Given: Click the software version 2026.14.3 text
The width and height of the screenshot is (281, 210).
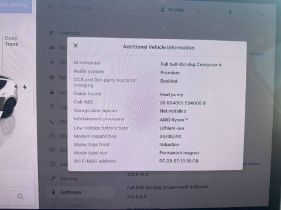Looking at the screenshot, I should click(x=138, y=174).
